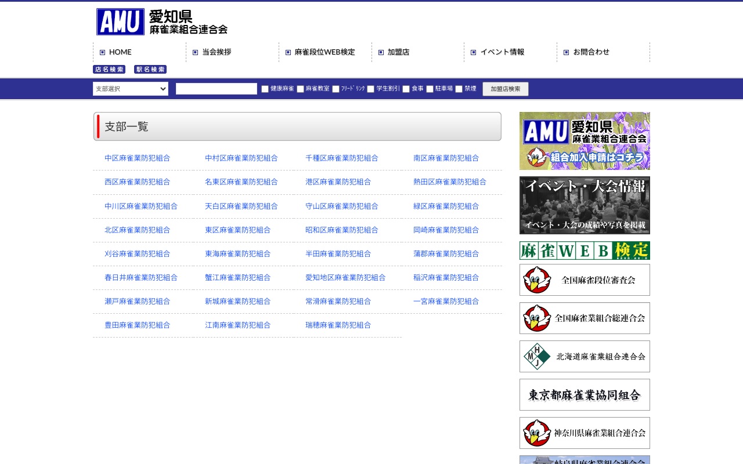743x464 pixels.
Task: Open the 支部選択 dropdown menu
Action: pos(130,89)
